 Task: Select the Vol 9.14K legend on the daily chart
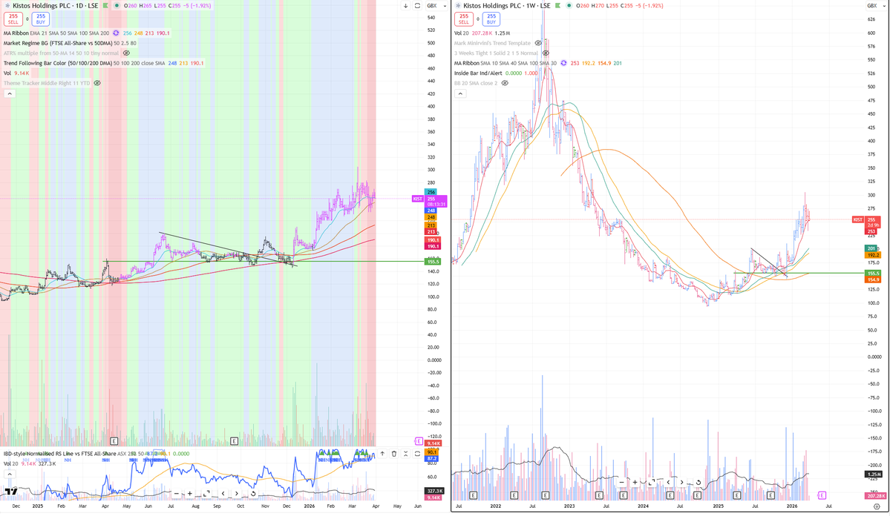point(16,73)
